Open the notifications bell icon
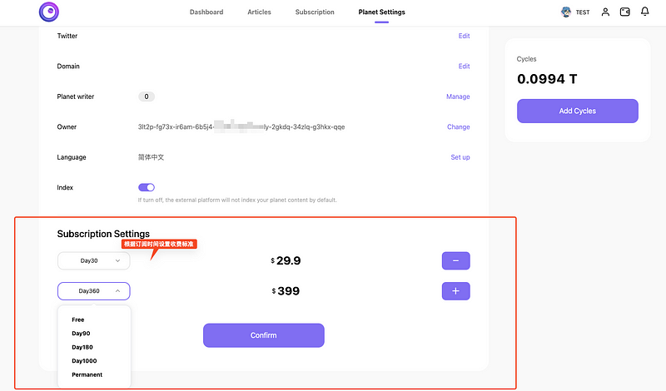Screen dimensions: 666x391 point(644,12)
